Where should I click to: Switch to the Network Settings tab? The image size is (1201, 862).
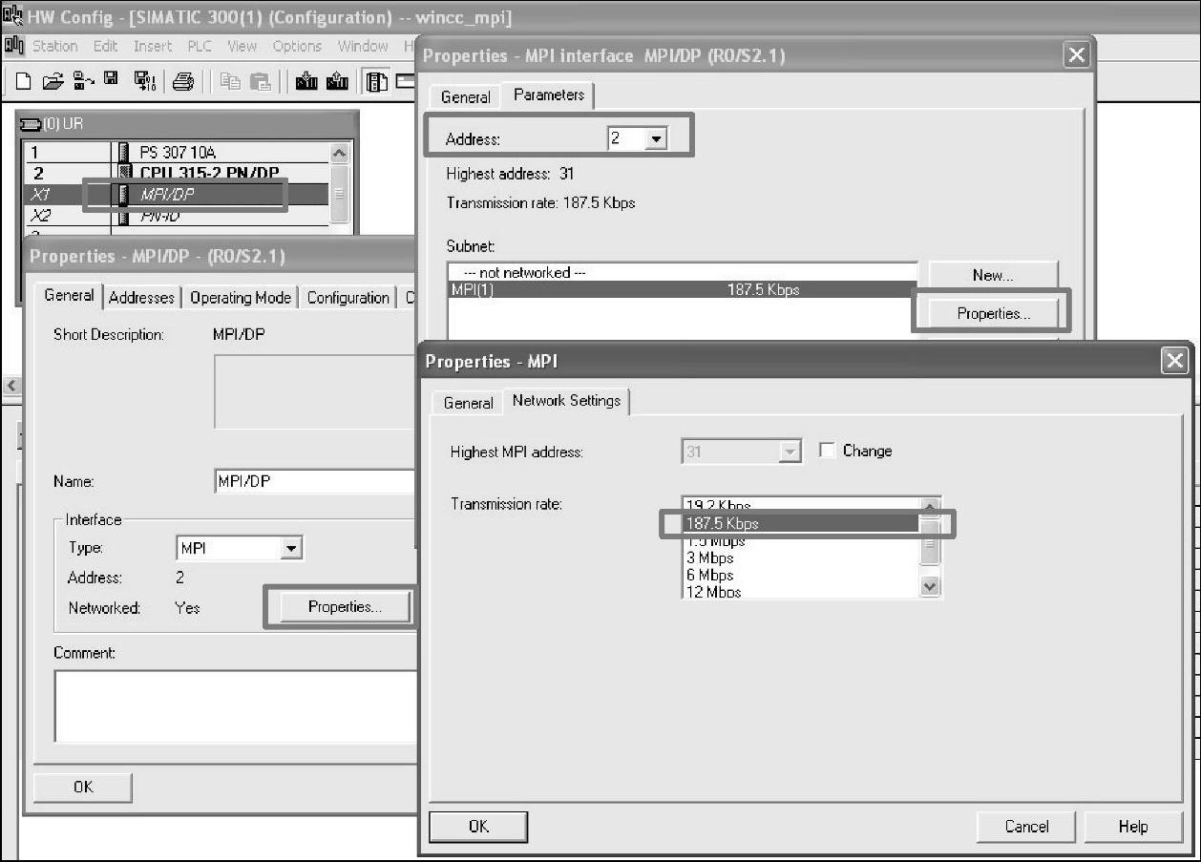(x=566, y=401)
